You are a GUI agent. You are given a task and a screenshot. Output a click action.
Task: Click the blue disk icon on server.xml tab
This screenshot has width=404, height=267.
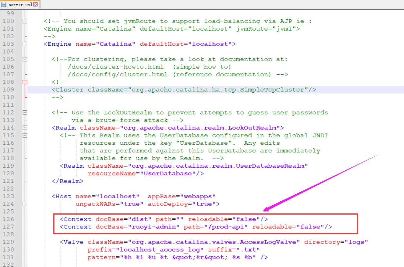coord(4,5)
